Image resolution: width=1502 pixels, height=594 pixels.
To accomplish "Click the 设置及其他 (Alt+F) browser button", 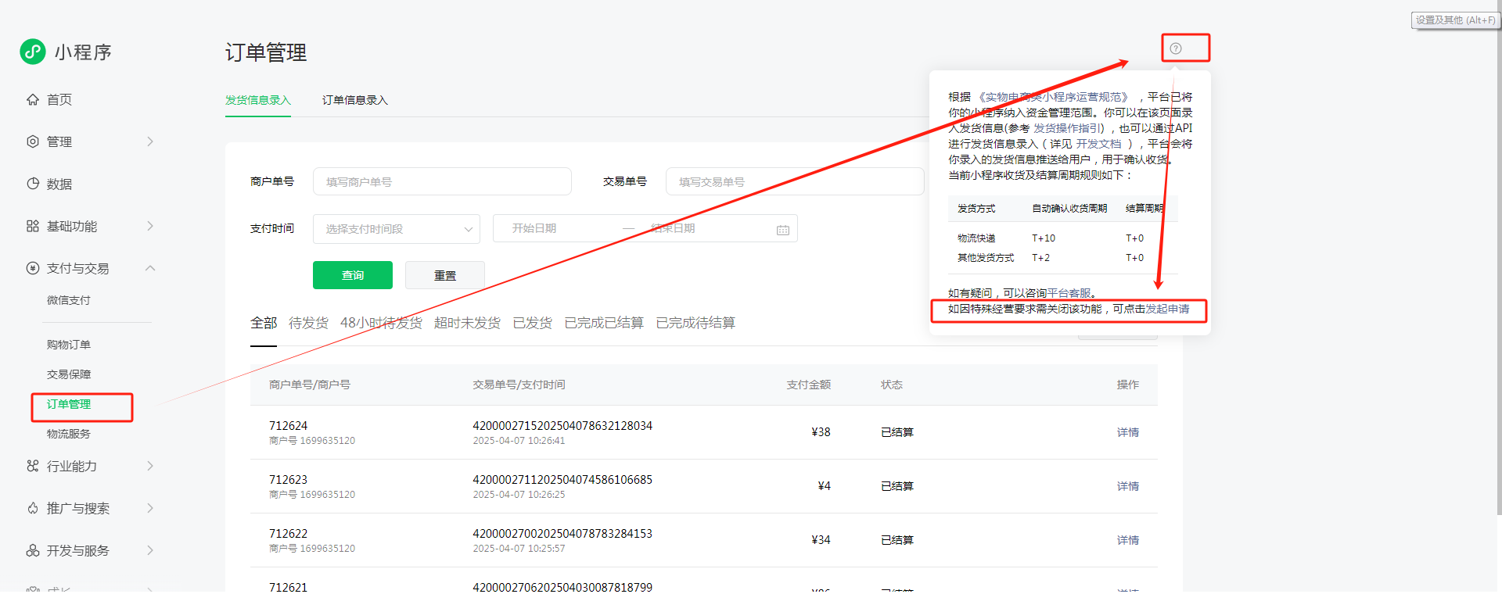I will (1455, 20).
